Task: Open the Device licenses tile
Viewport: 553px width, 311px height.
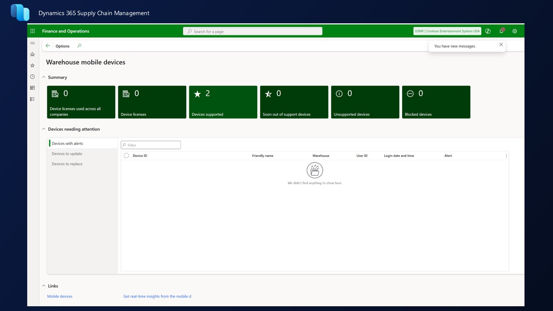Action: 152,102
